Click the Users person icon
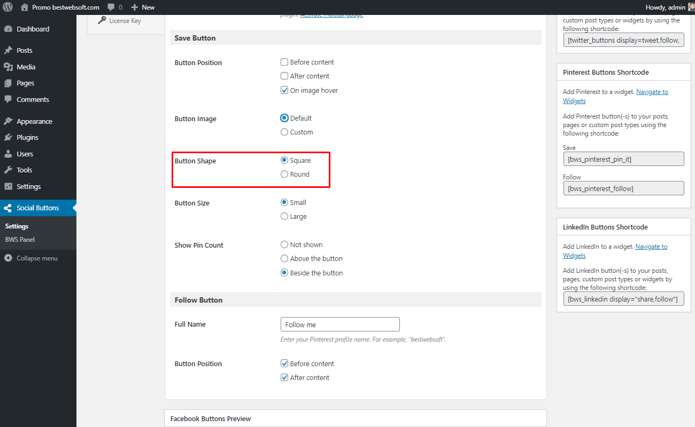This screenshot has height=427, width=695. pos(8,154)
